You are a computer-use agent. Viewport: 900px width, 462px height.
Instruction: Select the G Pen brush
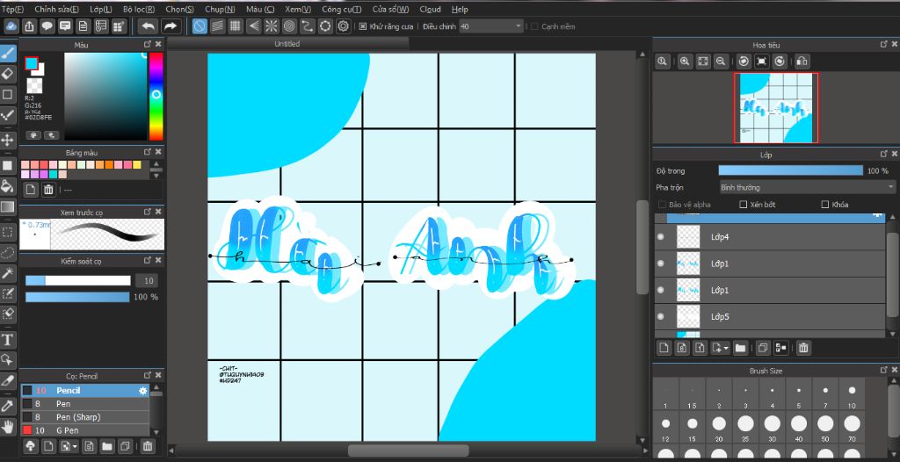click(85, 430)
